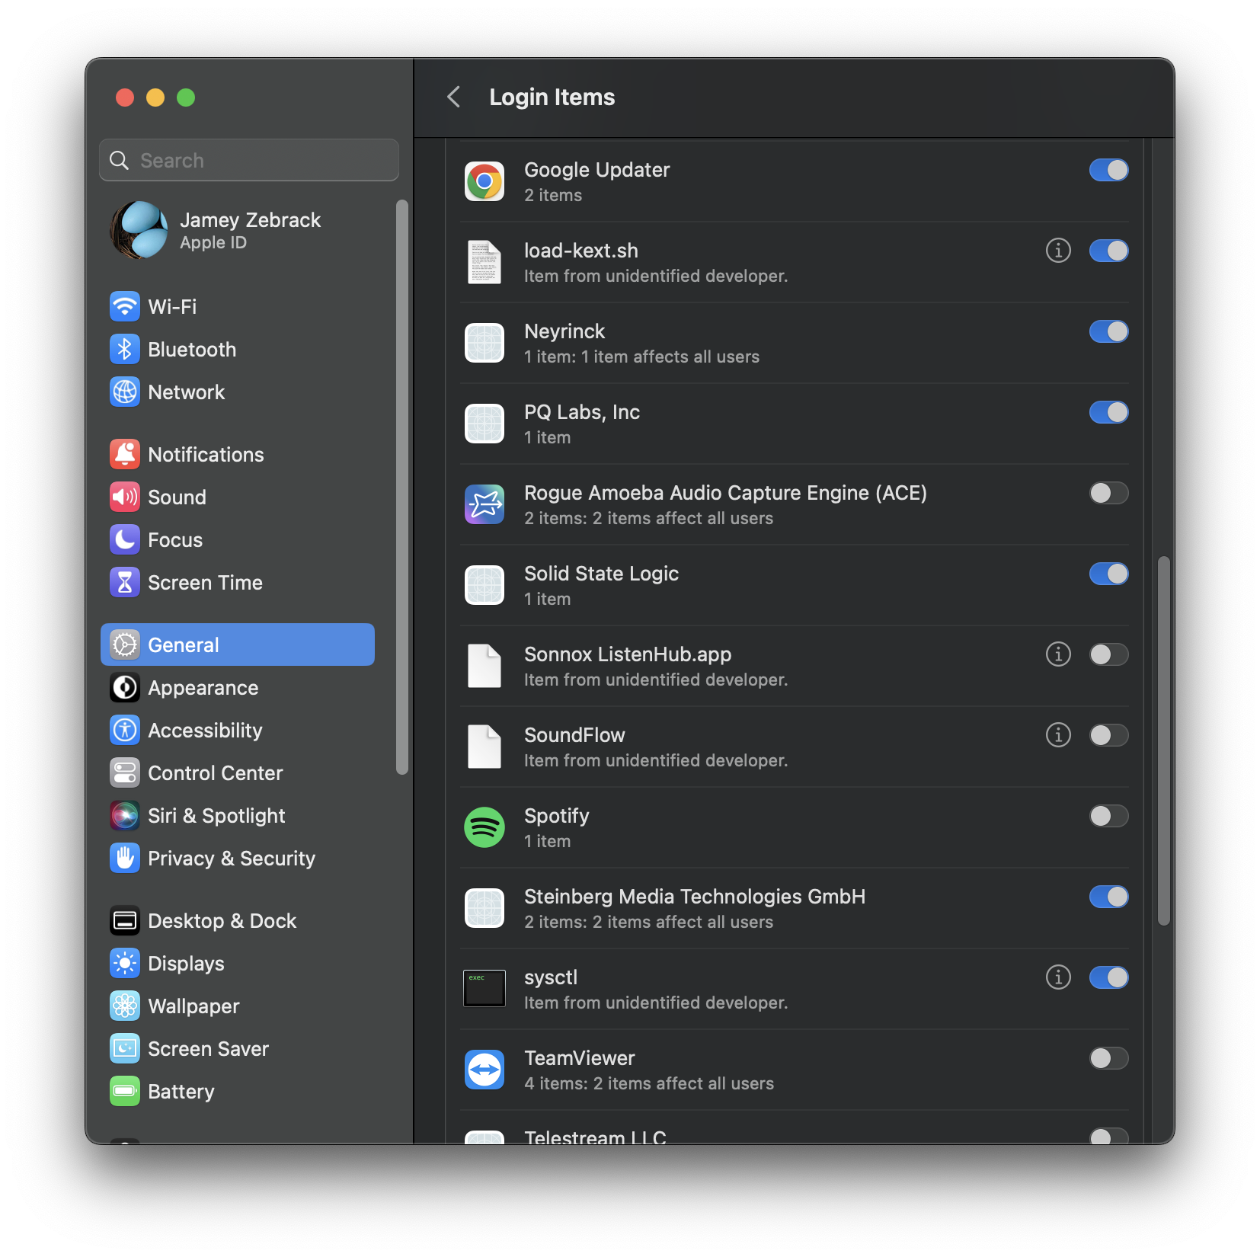The width and height of the screenshot is (1260, 1257).
Task: Click the Wallpaper flower icon
Action: (x=125, y=1006)
